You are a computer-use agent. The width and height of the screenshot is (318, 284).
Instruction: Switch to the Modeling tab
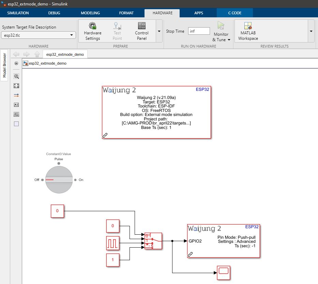click(x=90, y=13)
